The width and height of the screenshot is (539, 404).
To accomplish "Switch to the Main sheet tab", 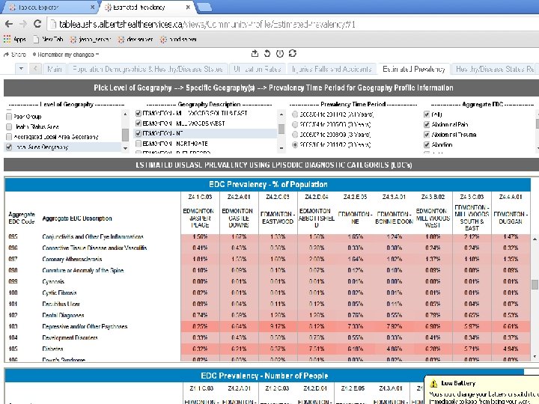I will coord(55,69).
